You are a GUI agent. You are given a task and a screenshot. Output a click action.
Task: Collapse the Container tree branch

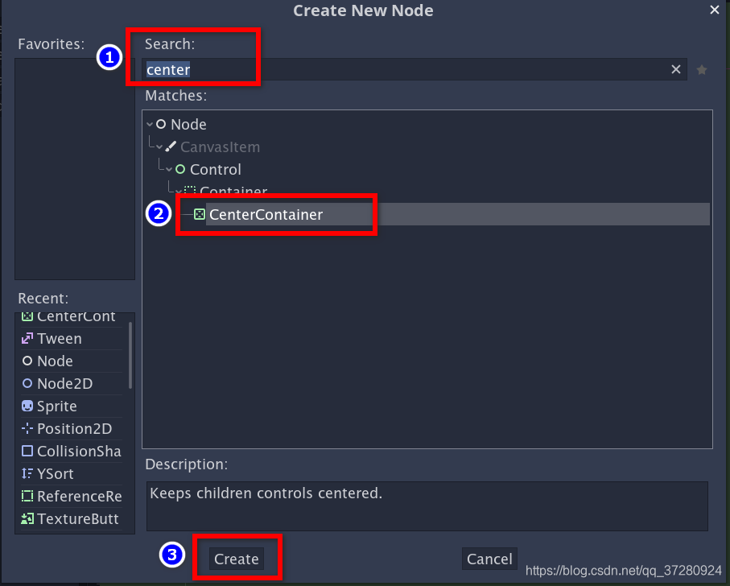click(178, 192)
